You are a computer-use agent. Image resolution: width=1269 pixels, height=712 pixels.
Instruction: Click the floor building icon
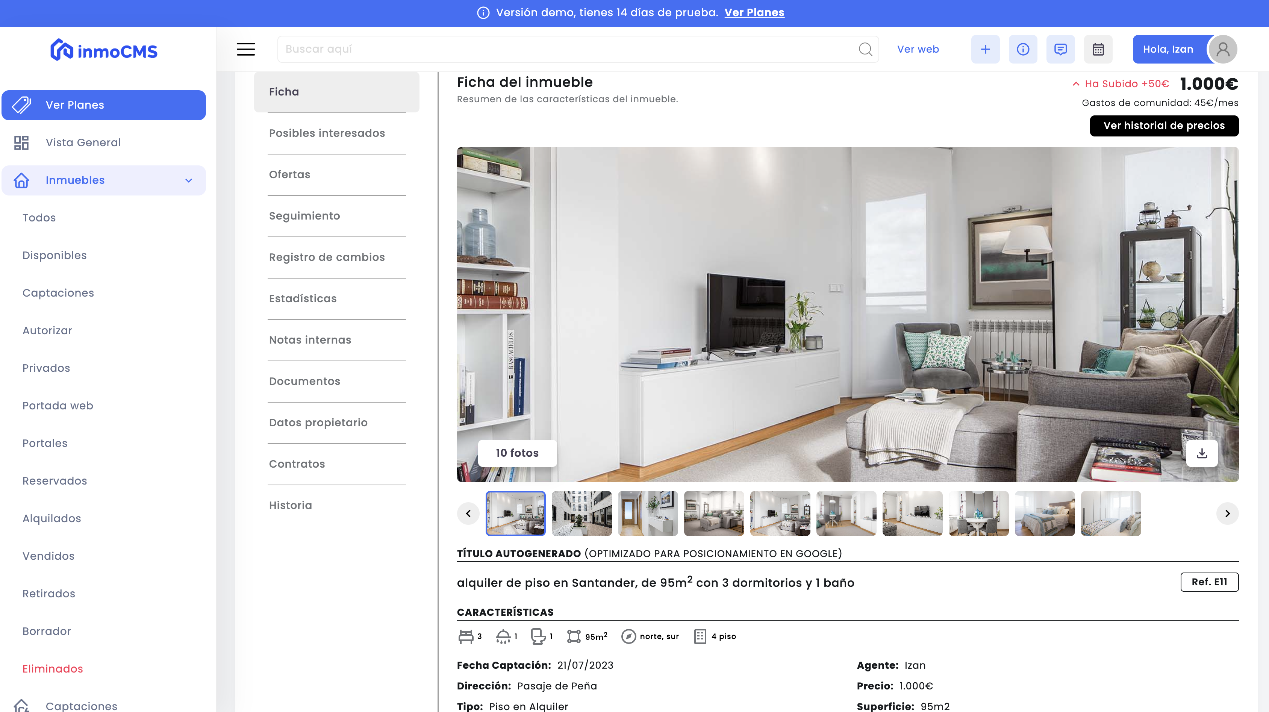click(x=700, y=636)
